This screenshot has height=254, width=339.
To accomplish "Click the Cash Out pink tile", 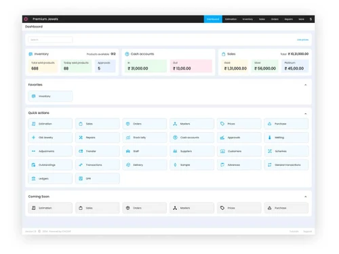I will (x=191, y=66).
